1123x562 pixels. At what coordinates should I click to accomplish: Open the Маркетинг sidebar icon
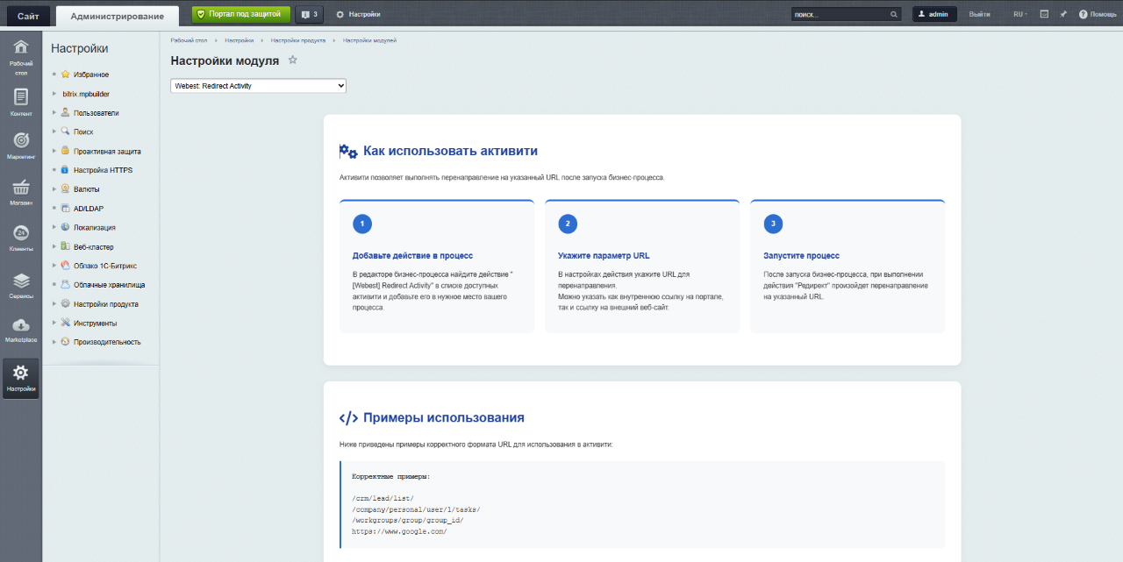point(20,142)
